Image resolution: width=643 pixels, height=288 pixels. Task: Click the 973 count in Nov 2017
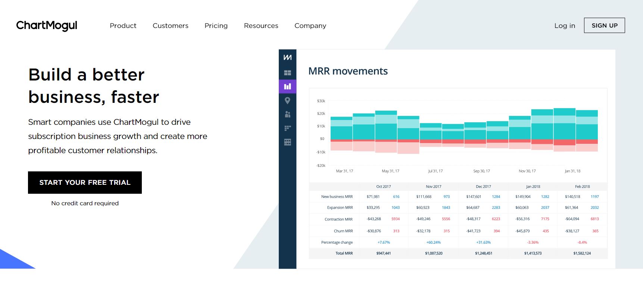click(x=447, y=197)
